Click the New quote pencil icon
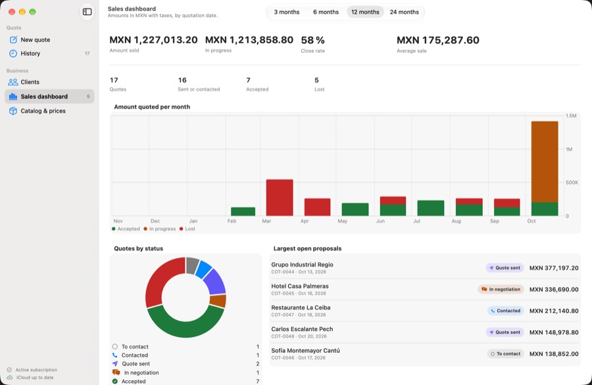592x385 pixels. (x=13, y=39)
